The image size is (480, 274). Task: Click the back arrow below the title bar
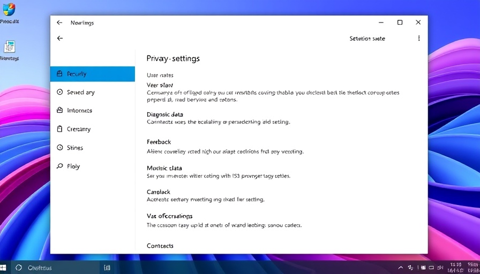click(60, 38)
